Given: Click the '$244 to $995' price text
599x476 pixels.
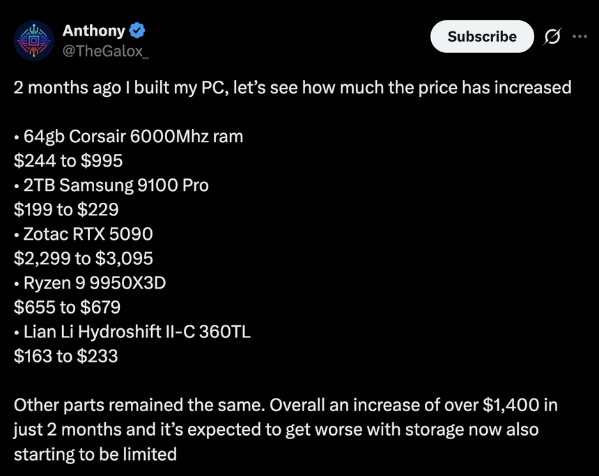Looking at the screenshot, I should pyautogui.click(x=68, y=161).
